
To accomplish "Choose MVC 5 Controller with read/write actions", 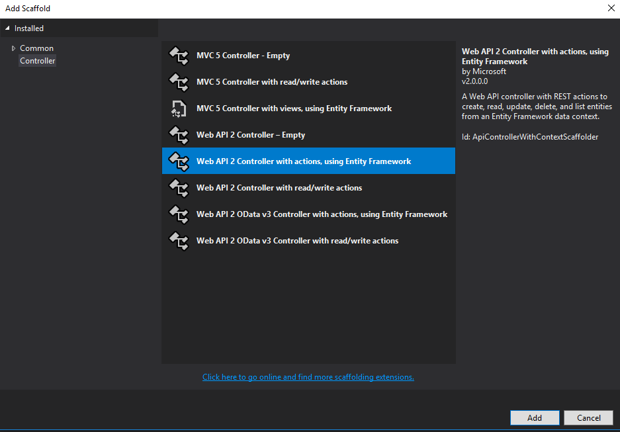I will tap(272, 82).
